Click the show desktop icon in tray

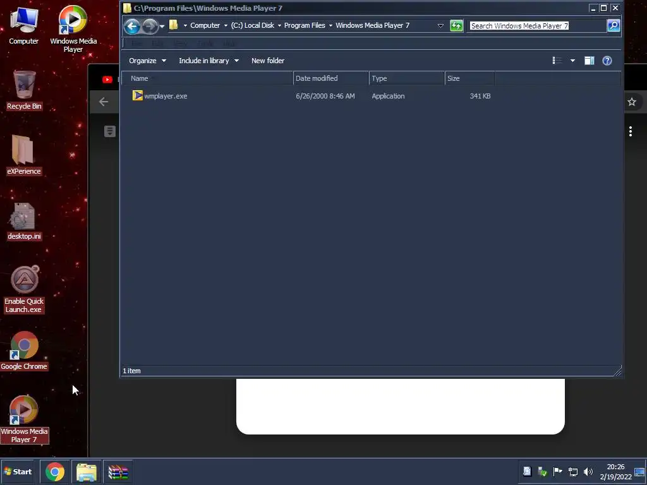(x=639, y=472)
